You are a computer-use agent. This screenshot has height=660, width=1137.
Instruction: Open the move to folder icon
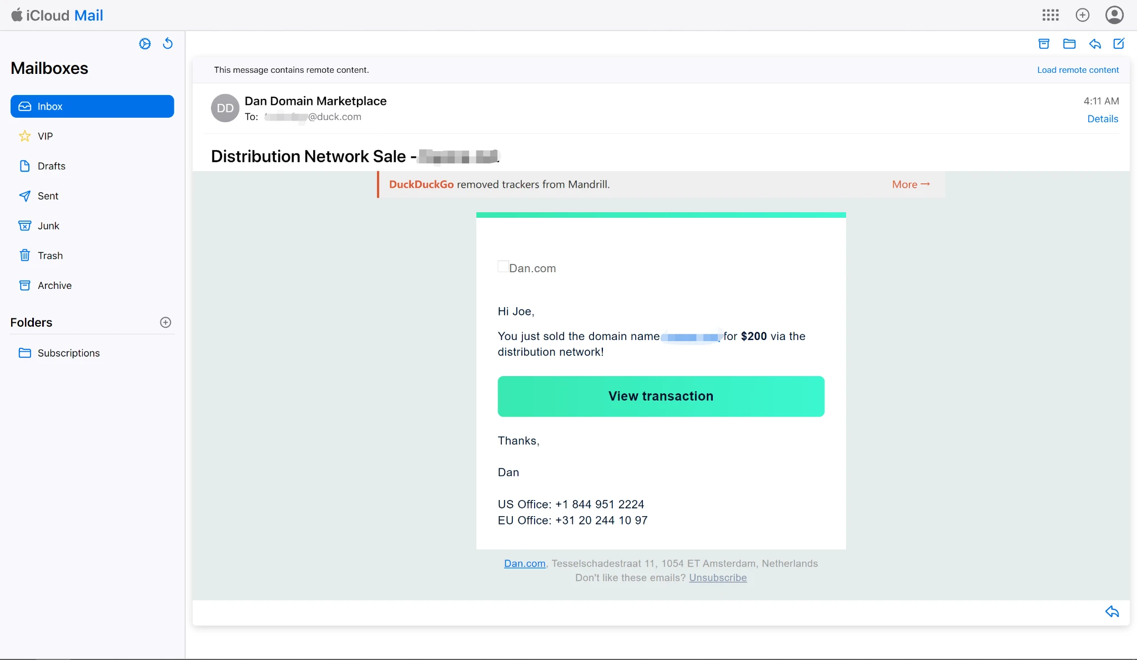coord(1069,44)
